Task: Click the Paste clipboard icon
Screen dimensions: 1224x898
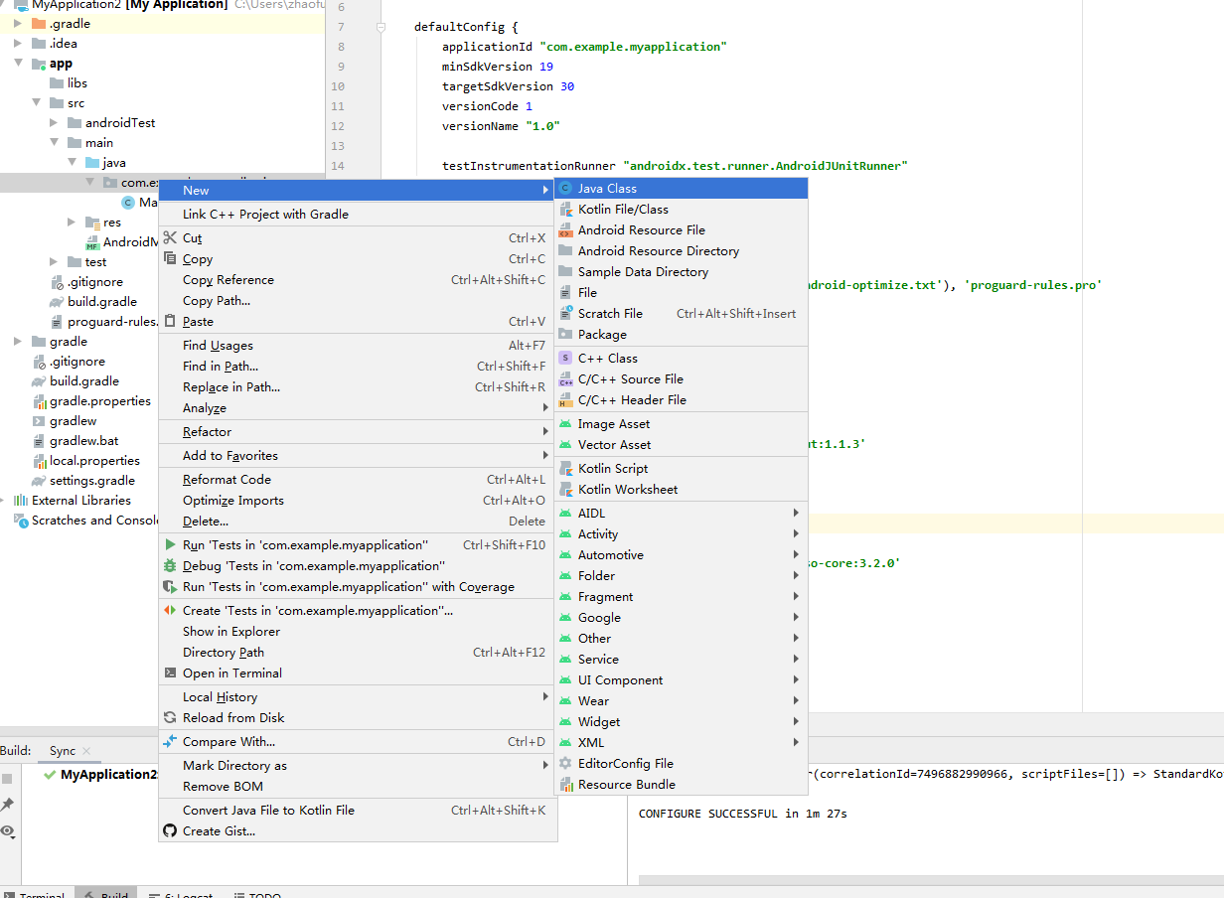Action: click(x=170, y=321)
